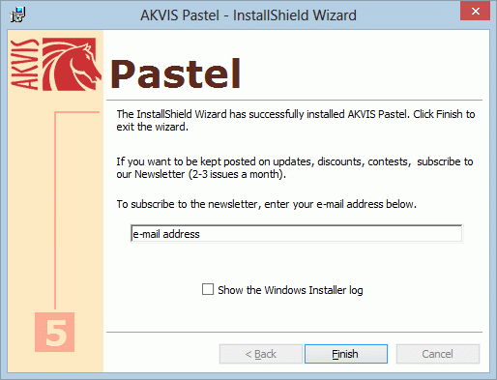Screen dimensions: 497x380
Task: Enable the Show Windows Installer log checkbox
Action: coord(208,289)
